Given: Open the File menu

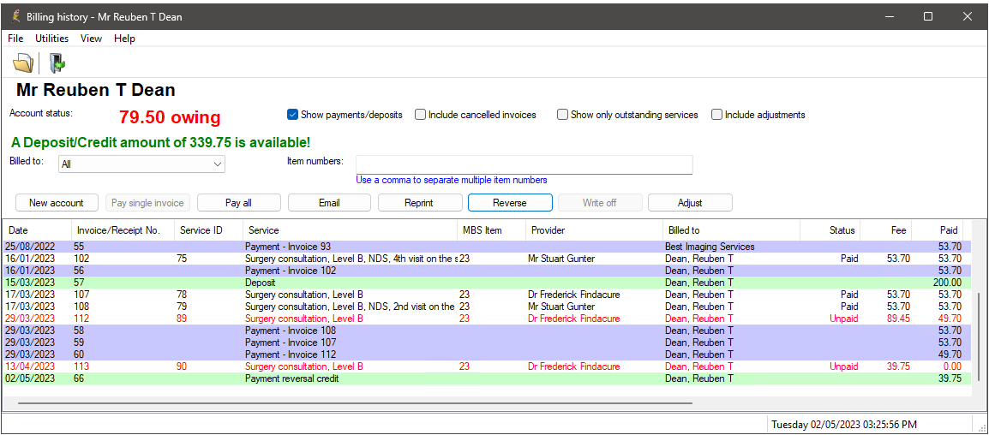Looking at the screenshot, I should click(x=15, y=39).
